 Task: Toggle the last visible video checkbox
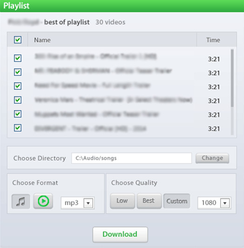(x=18, y=128)
